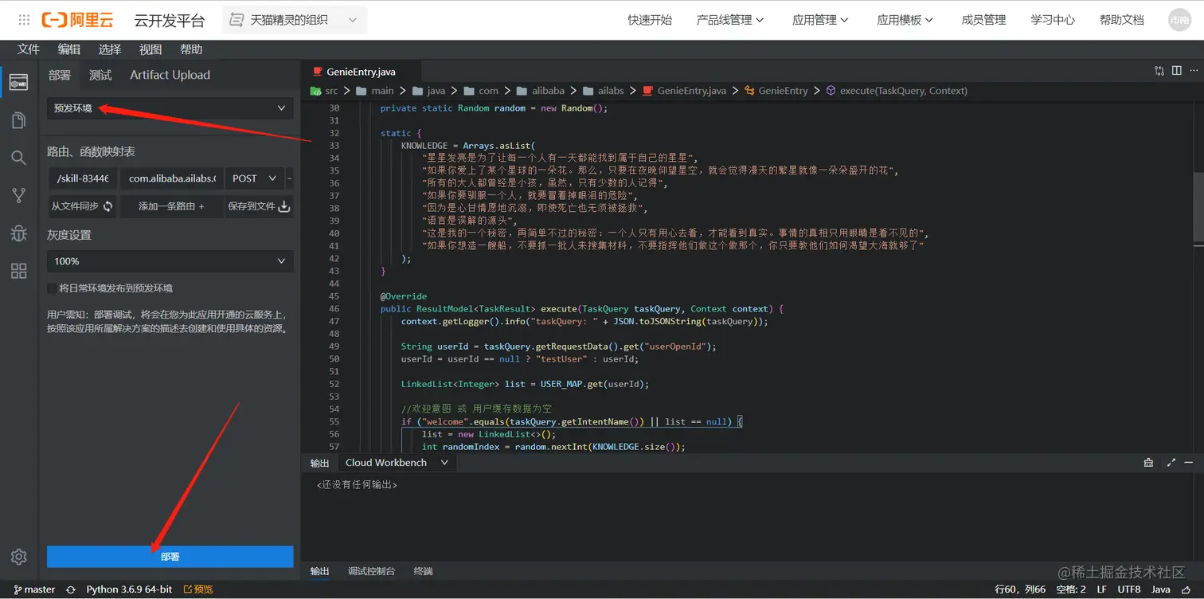Open the 100% gray release dropdown

point(170,261)
